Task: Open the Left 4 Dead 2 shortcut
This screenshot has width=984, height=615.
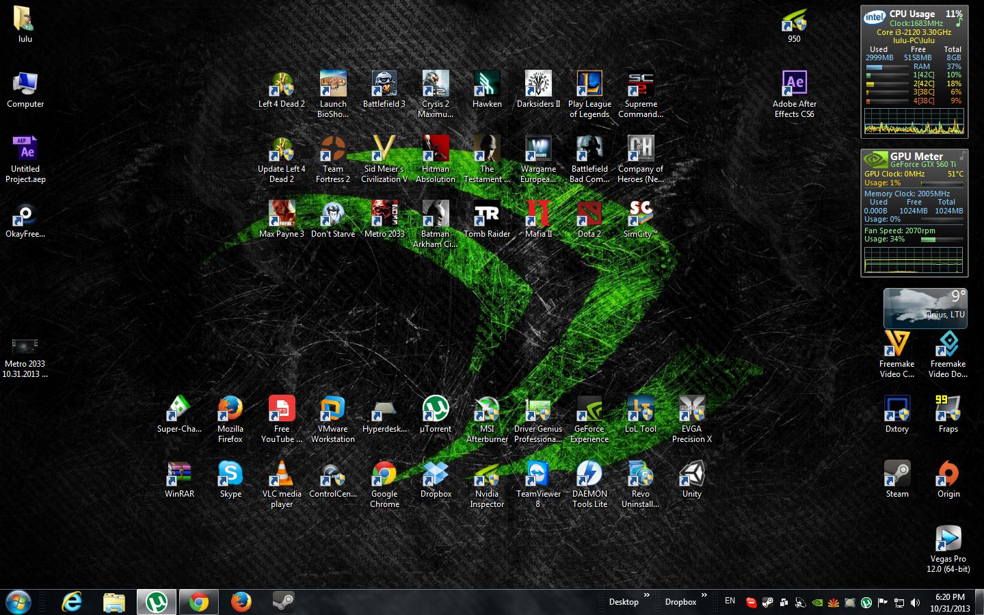Action: (282, 90)
